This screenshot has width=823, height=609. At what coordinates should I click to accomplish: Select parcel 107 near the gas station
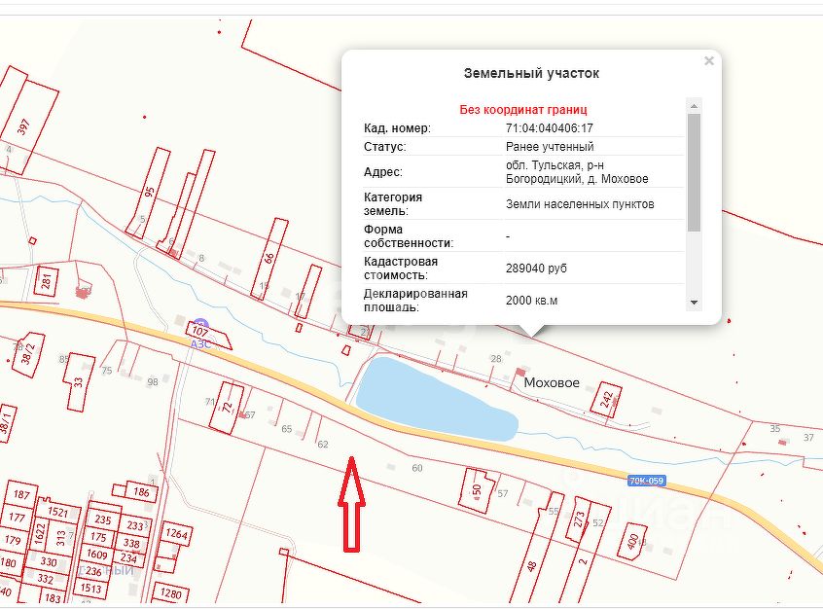(x=201, y=332)
